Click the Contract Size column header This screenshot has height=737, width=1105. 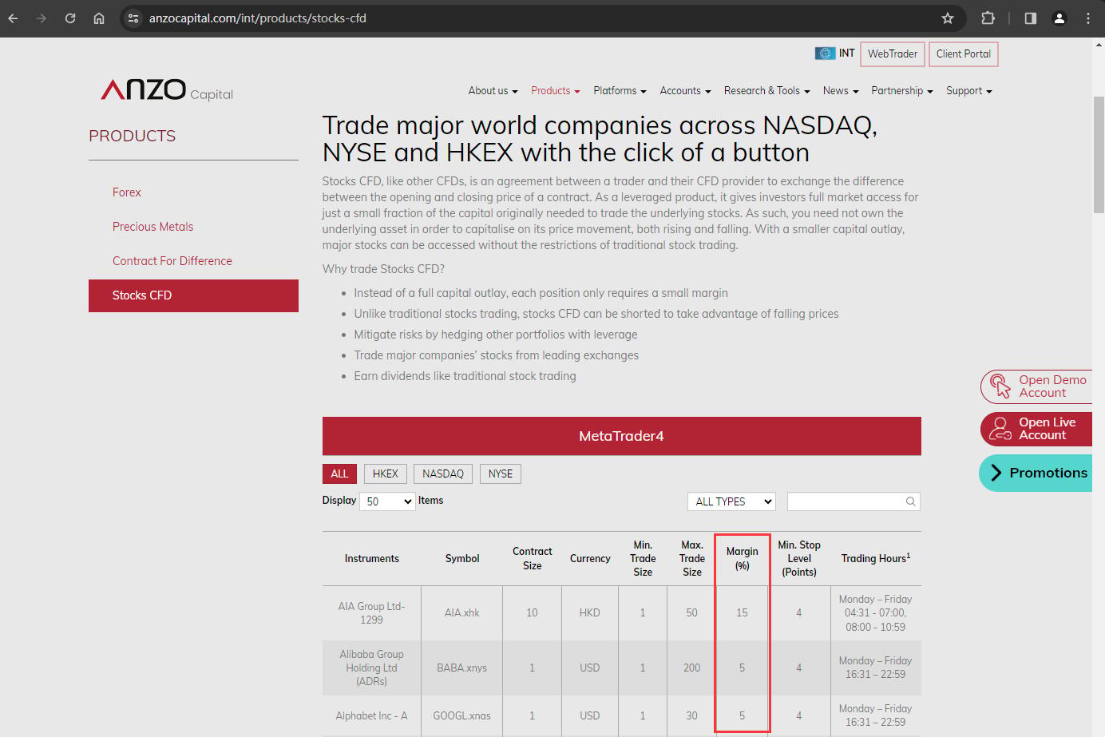tap(533, 558)
